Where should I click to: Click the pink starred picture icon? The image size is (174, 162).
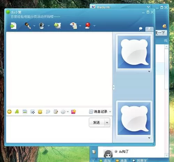pos(73,112)
